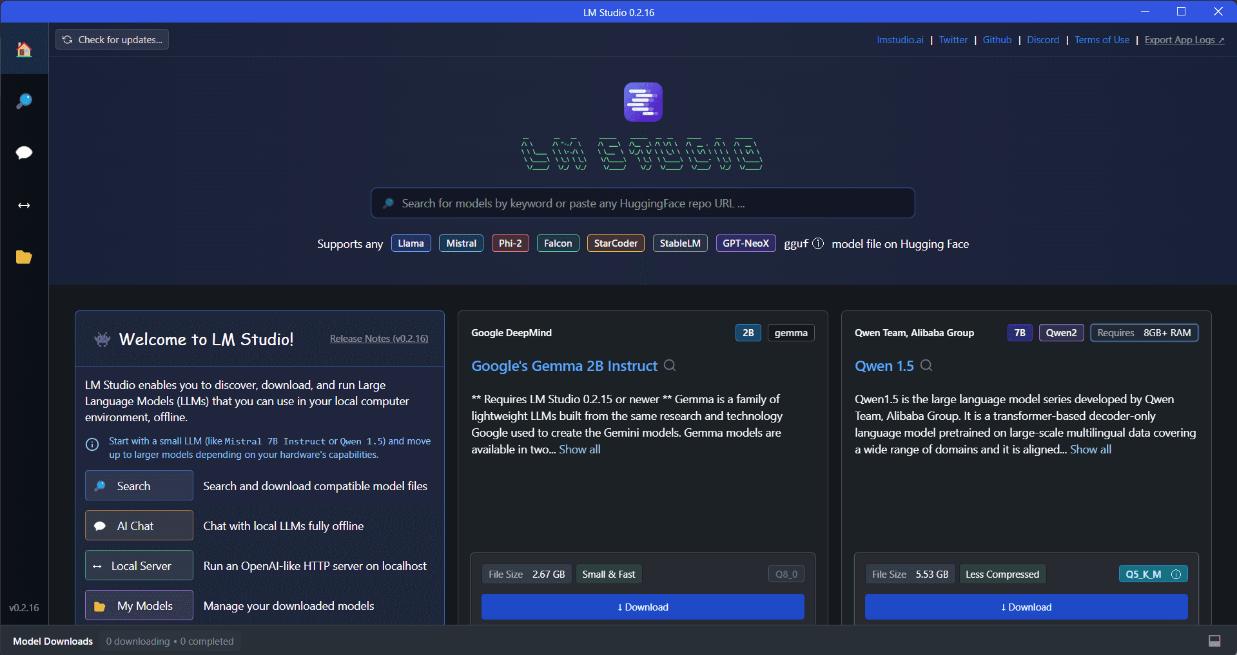Open the AI Chat bubble in the sidebar
Screen dimensions: 1237x655
(x=24, y=153)
